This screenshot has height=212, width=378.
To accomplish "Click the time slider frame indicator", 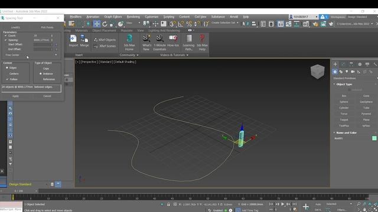I will point(18,191).
